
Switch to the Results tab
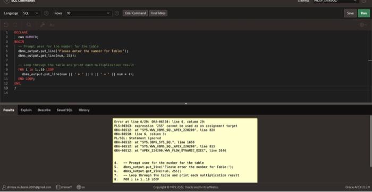point(9,110)
